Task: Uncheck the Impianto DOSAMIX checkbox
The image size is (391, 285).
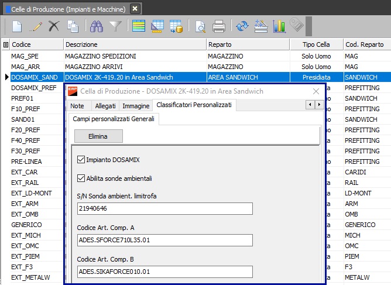Action: click(81, 160)
